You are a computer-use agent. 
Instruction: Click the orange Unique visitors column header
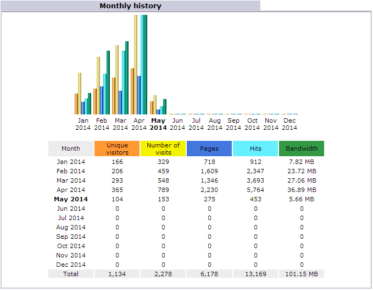[117, 149]
